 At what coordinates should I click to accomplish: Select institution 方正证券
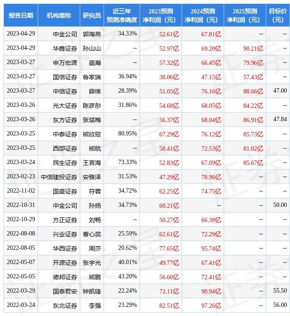[x=65, y=220]
